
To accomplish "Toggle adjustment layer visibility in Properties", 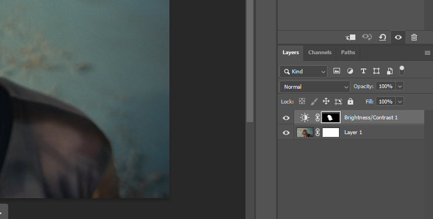I will pos(398,37).
